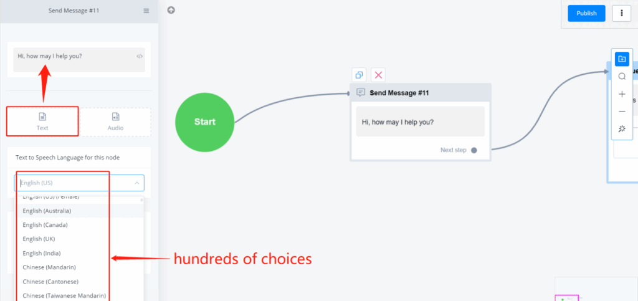Click the Publish button
The image size is (638, 301).
point(586,13)
